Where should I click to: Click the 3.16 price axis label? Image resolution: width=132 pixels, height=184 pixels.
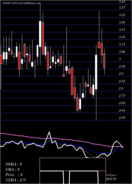click(x=122, y=37)
